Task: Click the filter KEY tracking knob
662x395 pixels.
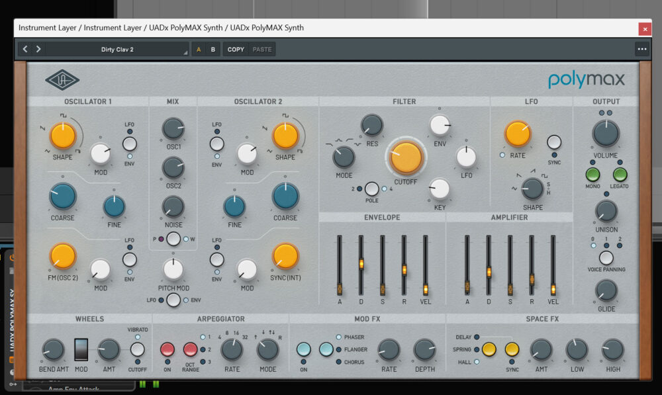Action: coord(440,189)
